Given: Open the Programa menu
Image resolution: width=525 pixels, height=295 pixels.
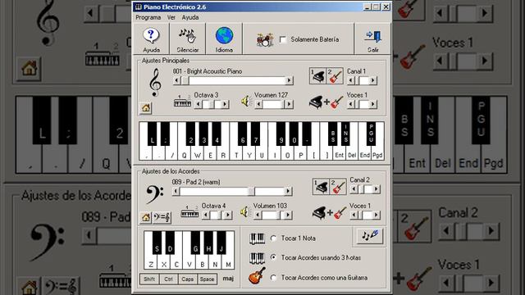Looking at the screenshot, I should click(x=148, y=17).
